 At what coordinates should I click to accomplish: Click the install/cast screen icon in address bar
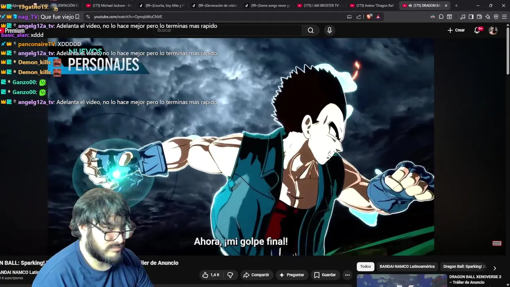click(x=349, y=17)
